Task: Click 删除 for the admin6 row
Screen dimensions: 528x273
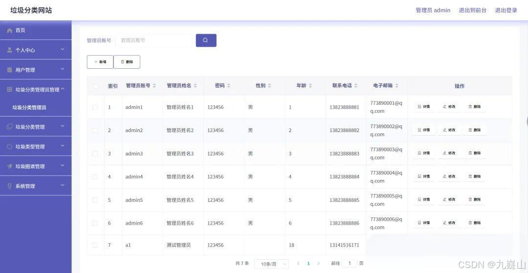Action: [x=474, y=223]
